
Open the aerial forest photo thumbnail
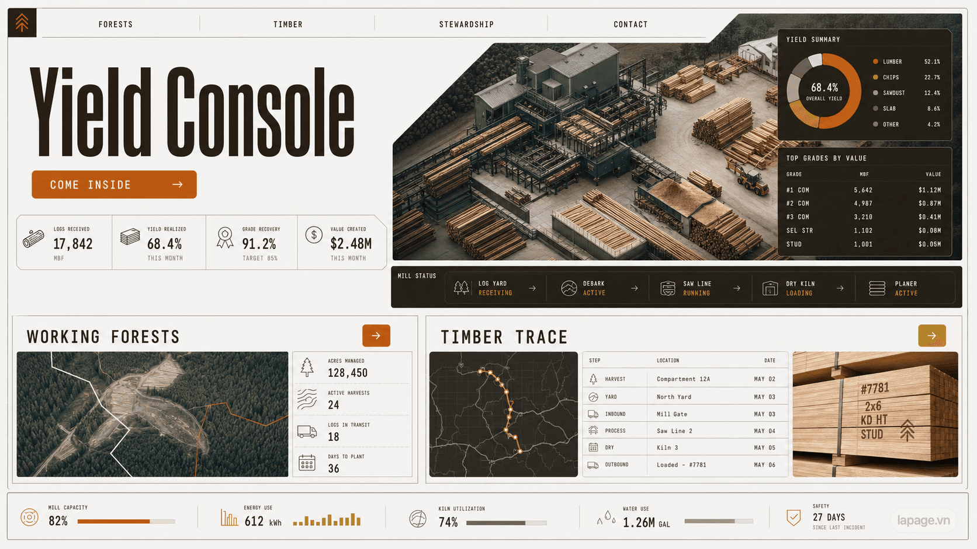point(153,414)
